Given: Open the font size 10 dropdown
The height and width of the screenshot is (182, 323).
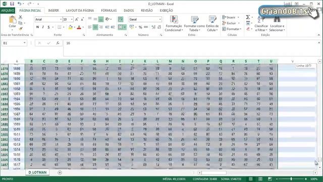Looking at the screenshot, I should (x=72, y=19).
